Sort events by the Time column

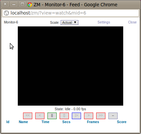click(45, 122)
